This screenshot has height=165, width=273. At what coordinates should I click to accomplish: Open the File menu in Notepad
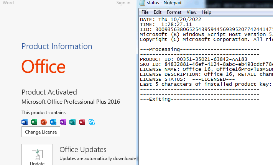point(145,12)
